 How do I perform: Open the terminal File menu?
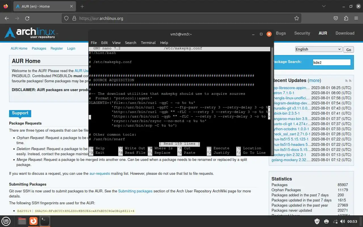94,43
